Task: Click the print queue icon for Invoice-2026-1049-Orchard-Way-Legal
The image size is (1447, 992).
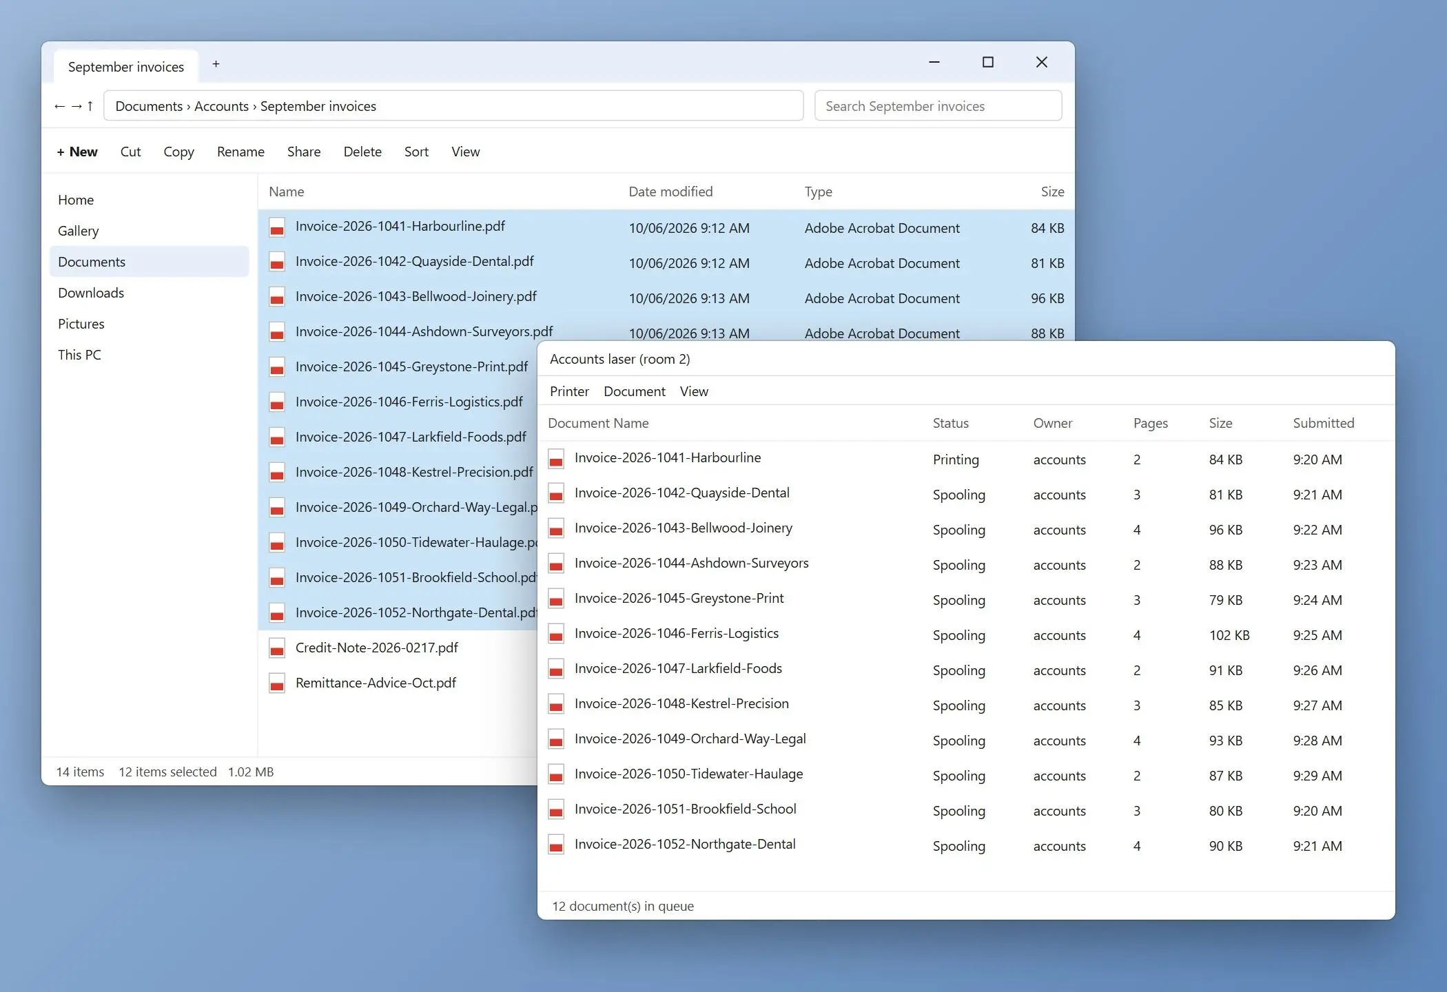Action: click(x=556, y=740)
